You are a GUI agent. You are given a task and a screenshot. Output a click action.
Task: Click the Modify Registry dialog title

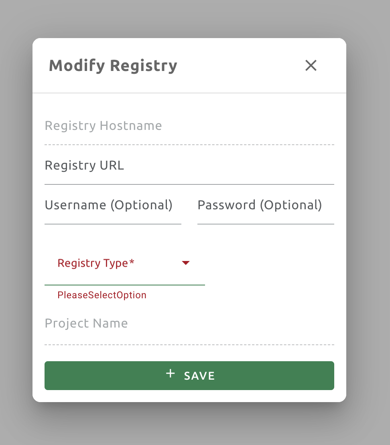coord(113,65)
